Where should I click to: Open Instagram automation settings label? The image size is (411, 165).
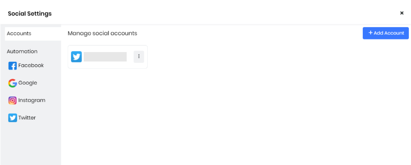click(x=32, y=100)
